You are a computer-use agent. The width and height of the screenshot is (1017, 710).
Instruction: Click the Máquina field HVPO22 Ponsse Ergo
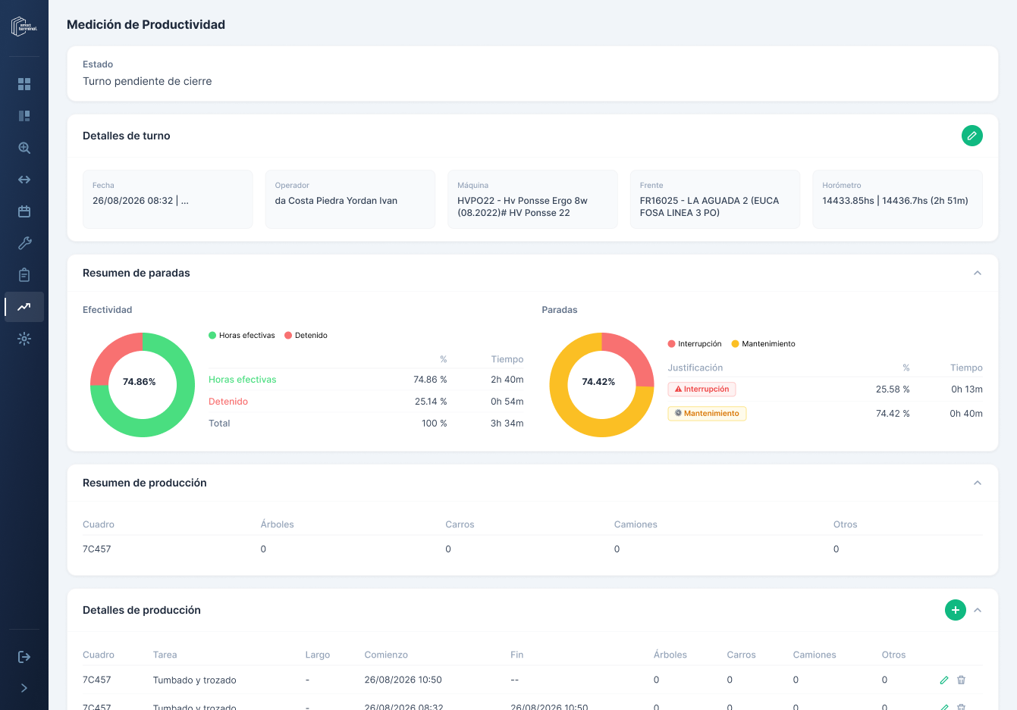(532, 199)
